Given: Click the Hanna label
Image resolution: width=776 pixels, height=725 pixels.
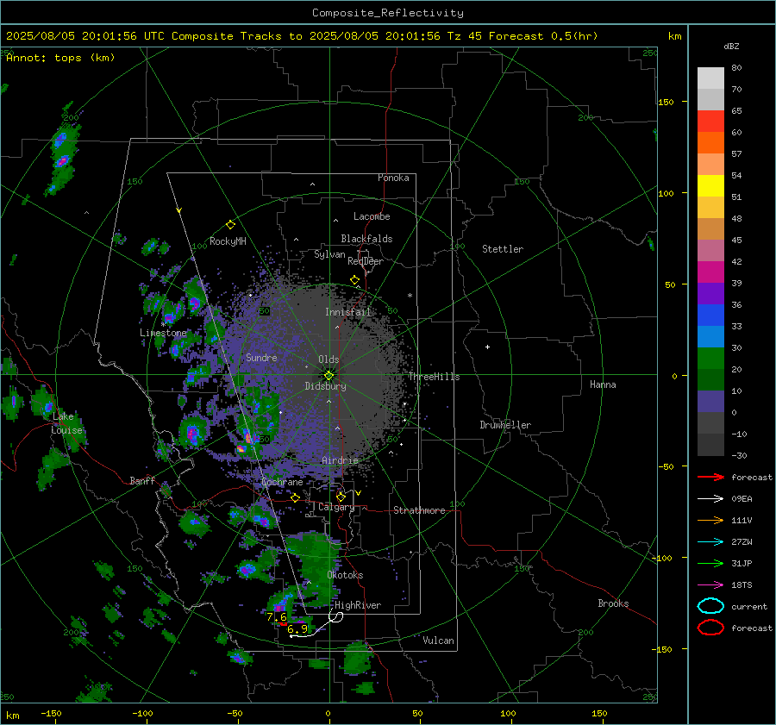Looking at the screenshot, I should coord(603,384).
